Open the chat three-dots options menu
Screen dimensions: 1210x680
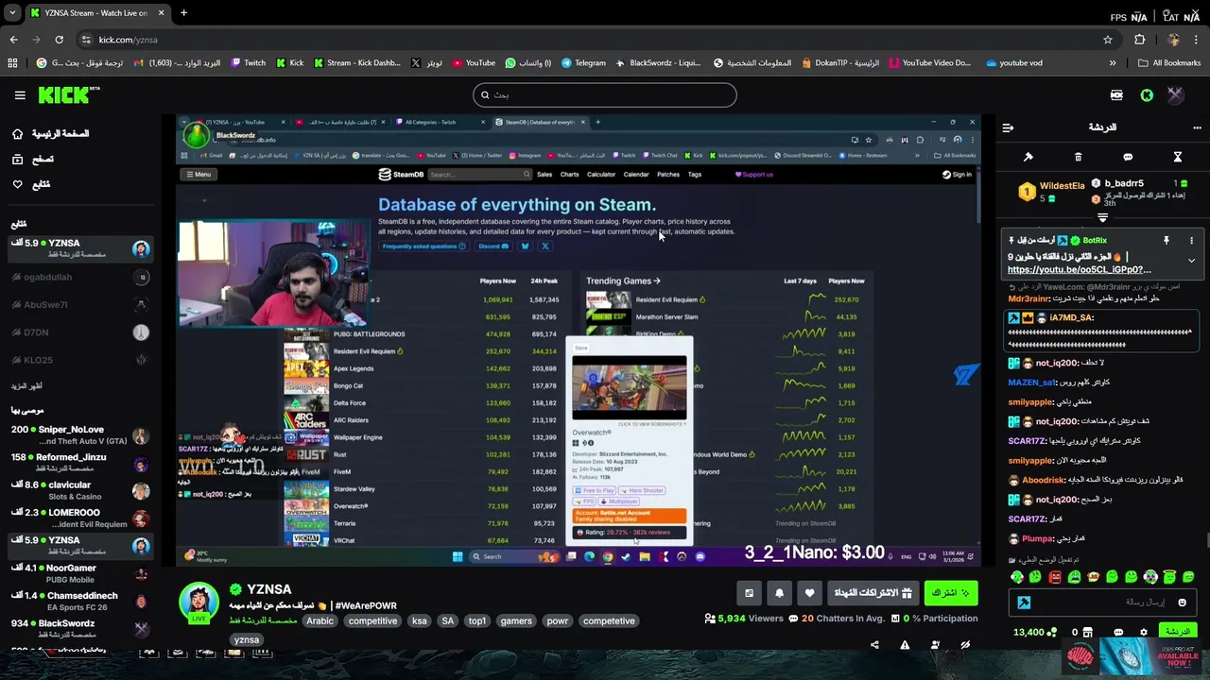1197,127
